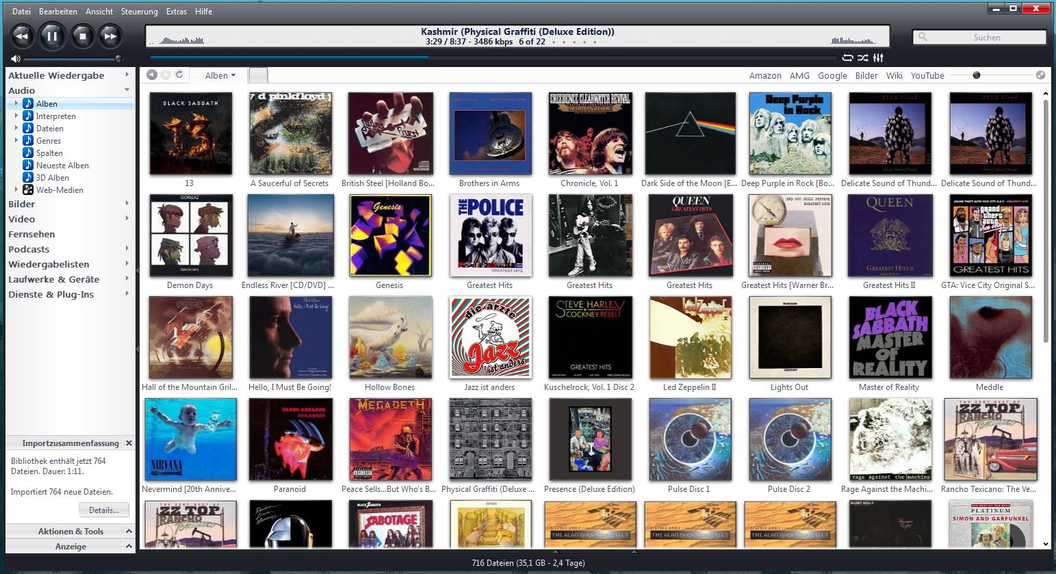Open the 3D Alben view
This screenshot has width=1056, height=574.
52,178
